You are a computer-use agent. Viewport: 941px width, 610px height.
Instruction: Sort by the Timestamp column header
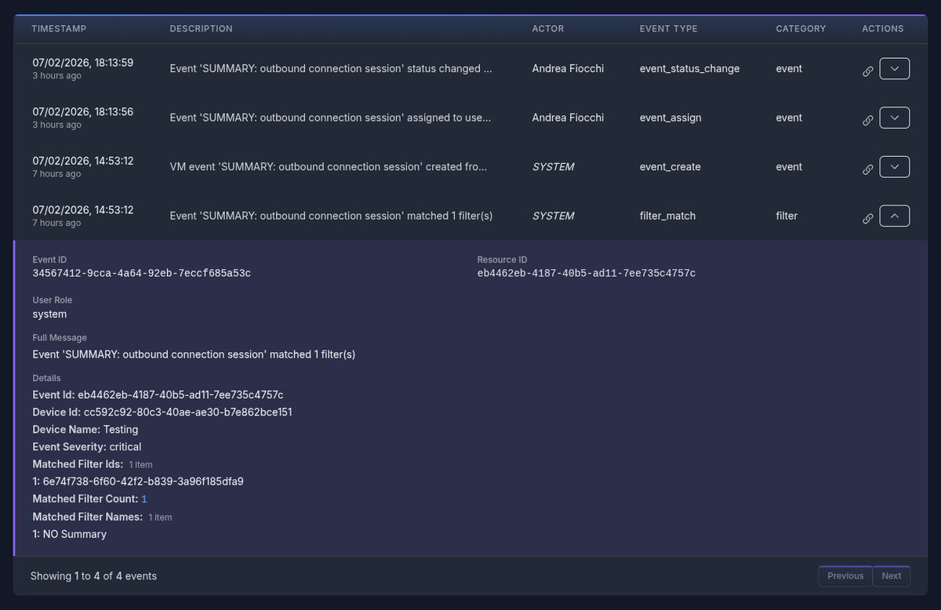59,29
